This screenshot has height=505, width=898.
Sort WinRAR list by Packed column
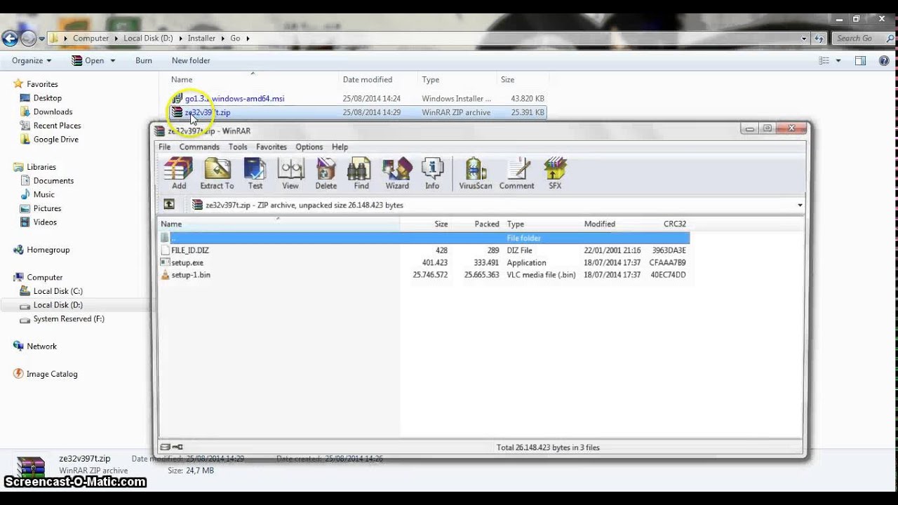point(486,224)
